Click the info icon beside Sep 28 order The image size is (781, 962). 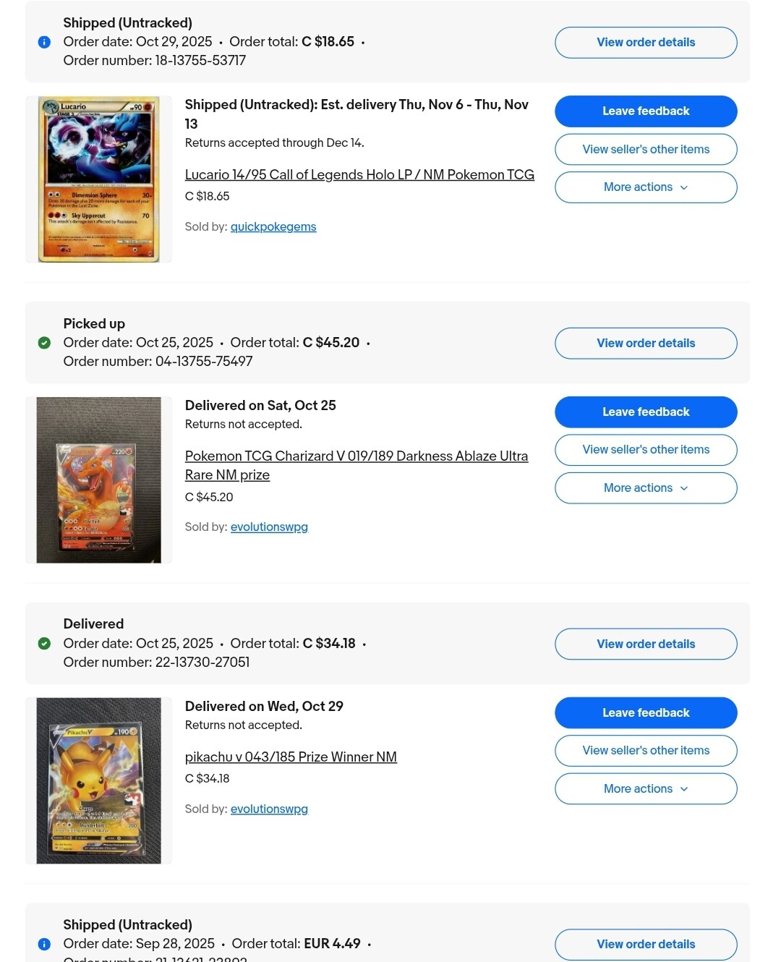(x=44, y=944)
